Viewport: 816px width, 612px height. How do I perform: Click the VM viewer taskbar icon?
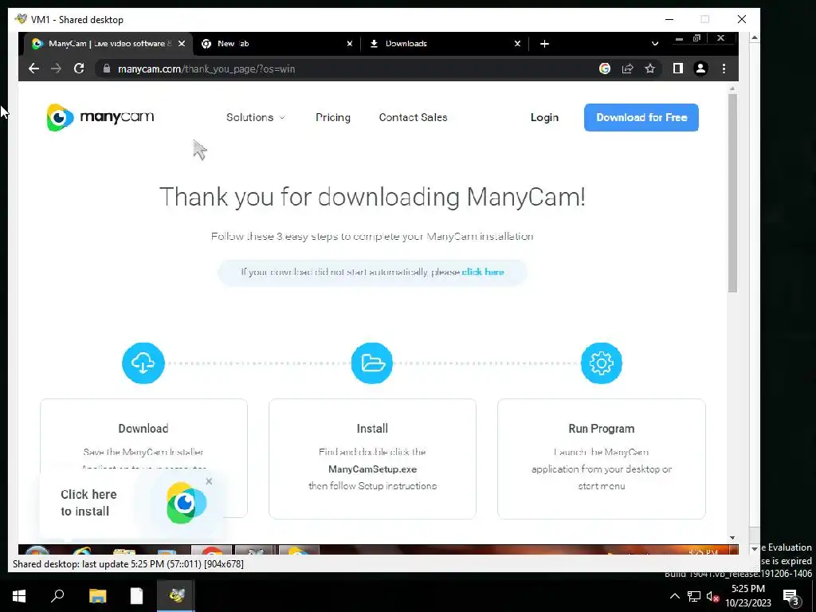(x=176, y=596)
